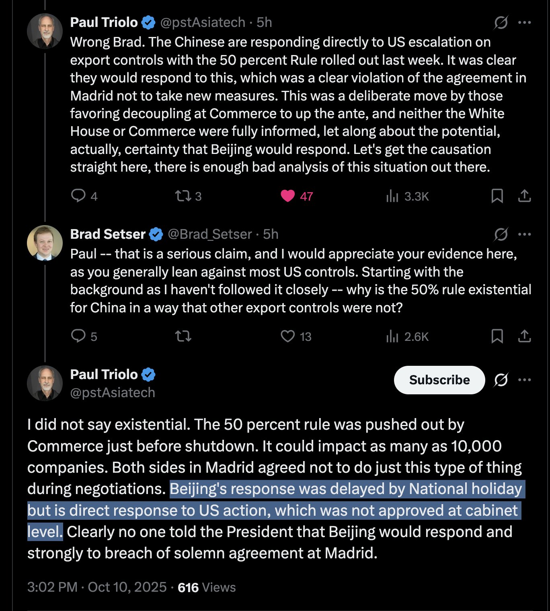
Task: Open more options on the main tweet
Action: click(x=524, y=380)
